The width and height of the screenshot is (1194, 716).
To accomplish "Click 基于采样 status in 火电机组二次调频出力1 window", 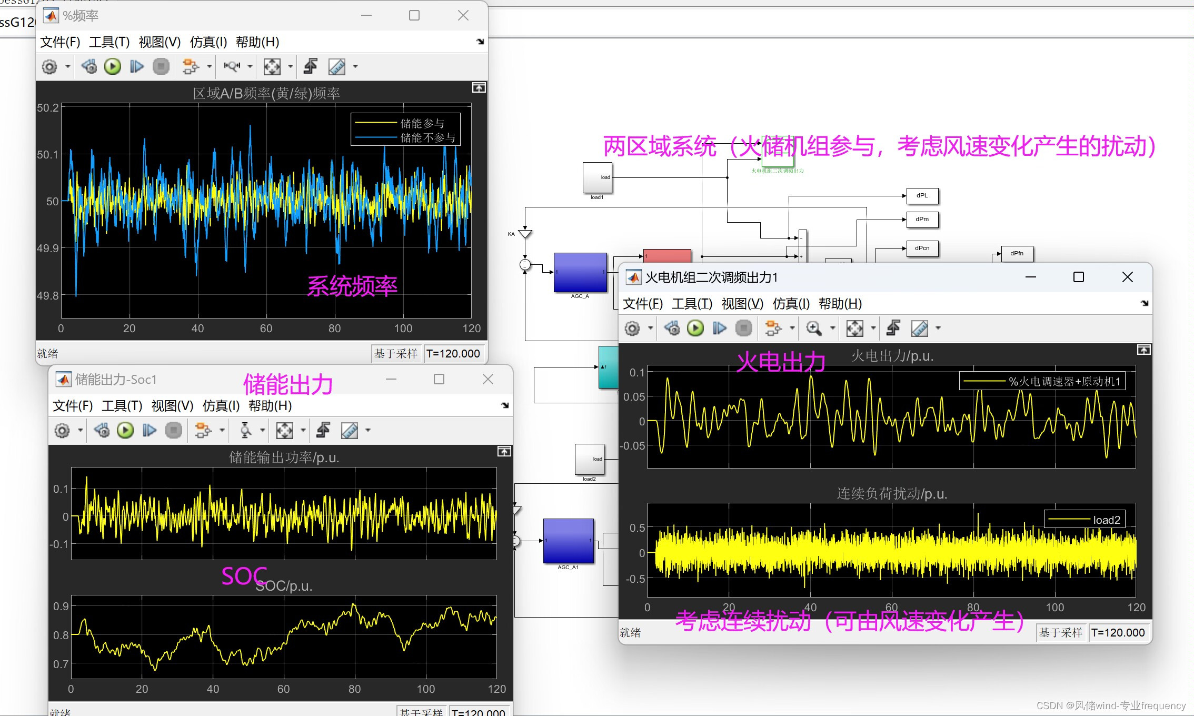I will click(x=1061, y=633).
